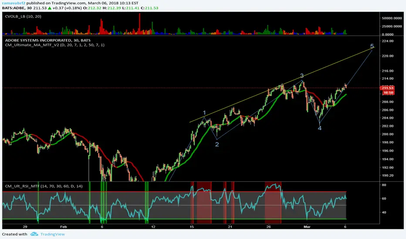
Task: Click the 198.00 price axis label
Action: [x=387, y=143]
